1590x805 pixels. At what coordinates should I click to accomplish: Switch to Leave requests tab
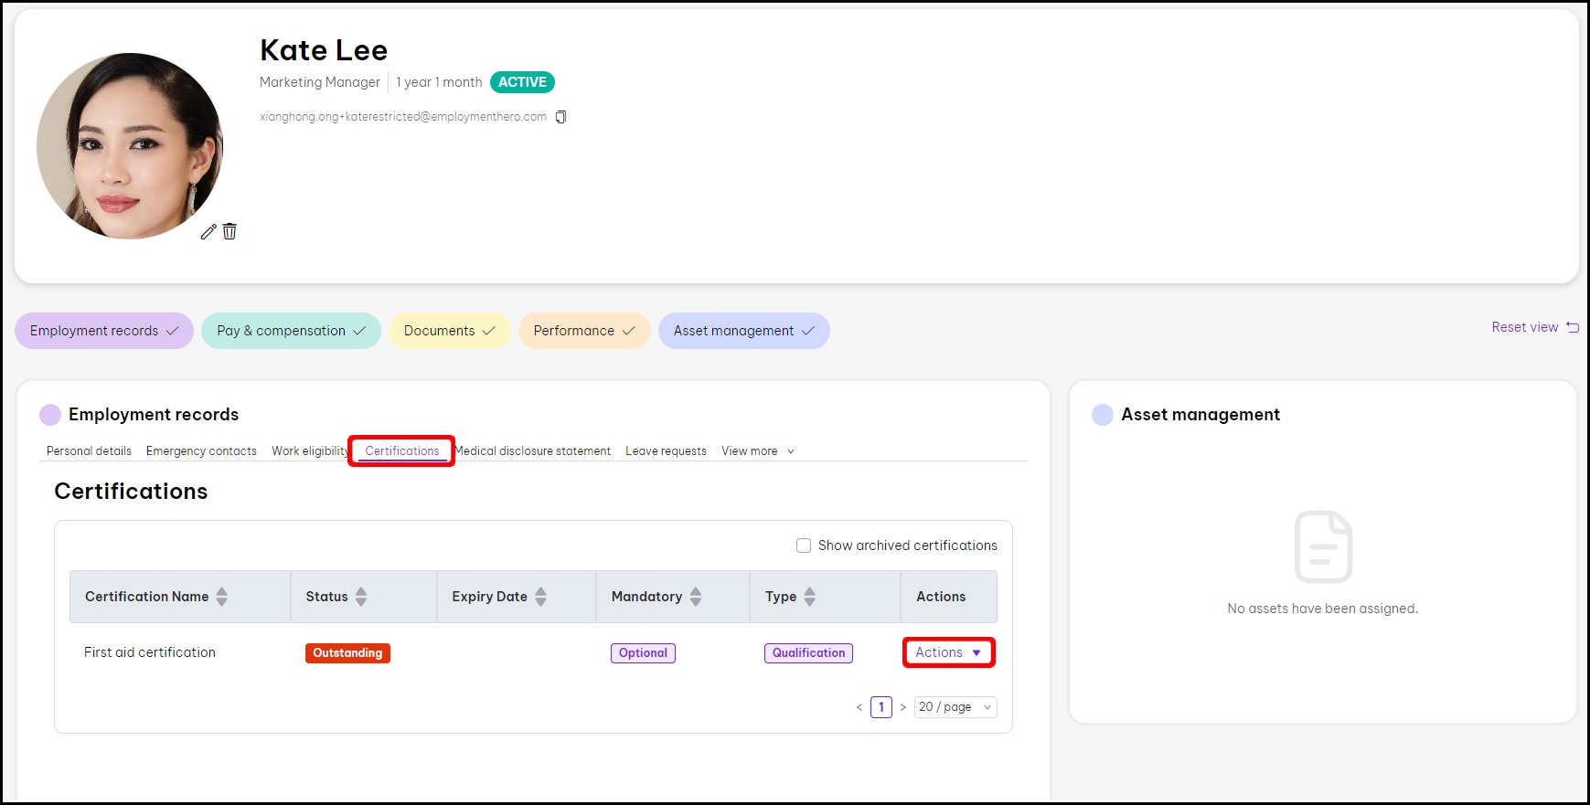pyautogui.click(x=666, y=451)
